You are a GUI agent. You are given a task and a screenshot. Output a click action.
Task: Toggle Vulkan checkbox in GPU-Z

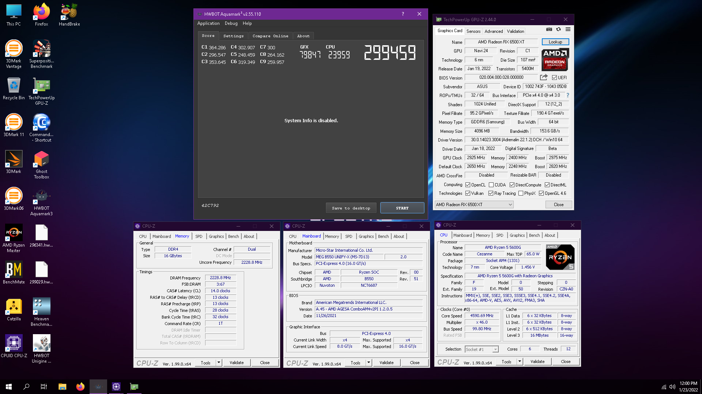tap(468, 193)
